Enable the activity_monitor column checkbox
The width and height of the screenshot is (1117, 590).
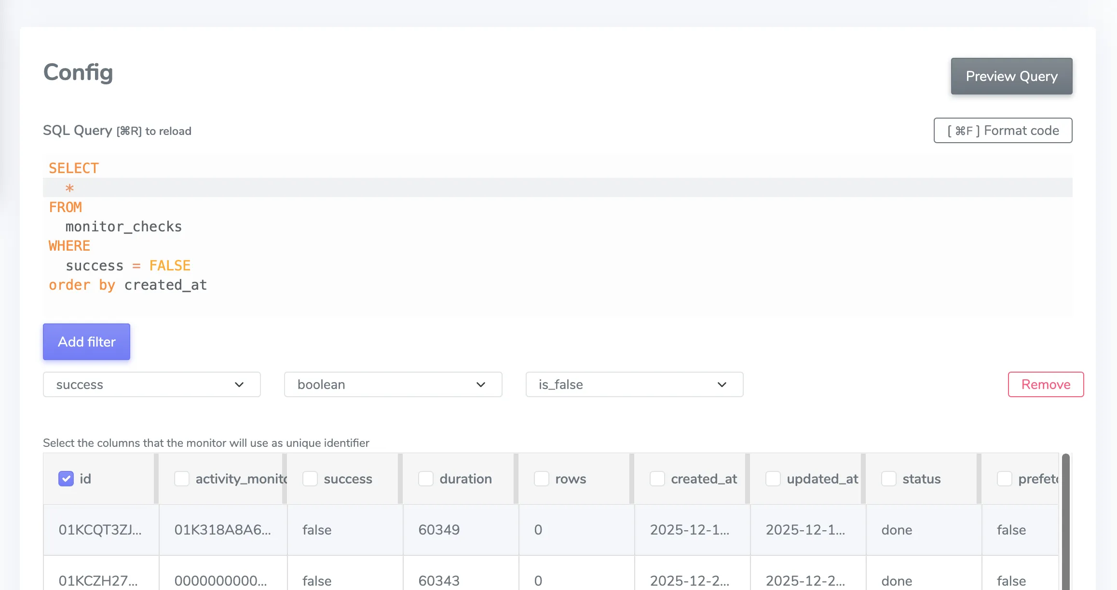[x=182, y=479]
